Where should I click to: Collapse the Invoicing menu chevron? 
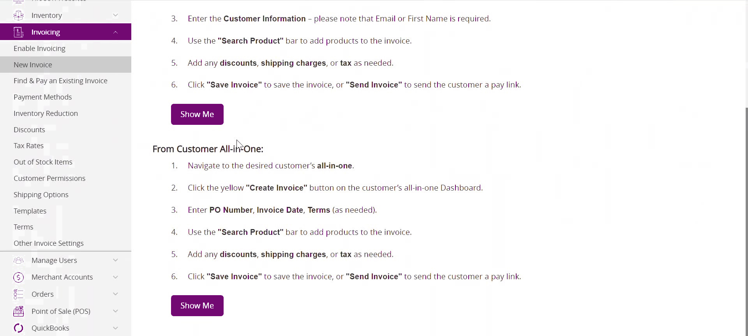[x=115, y=32]
